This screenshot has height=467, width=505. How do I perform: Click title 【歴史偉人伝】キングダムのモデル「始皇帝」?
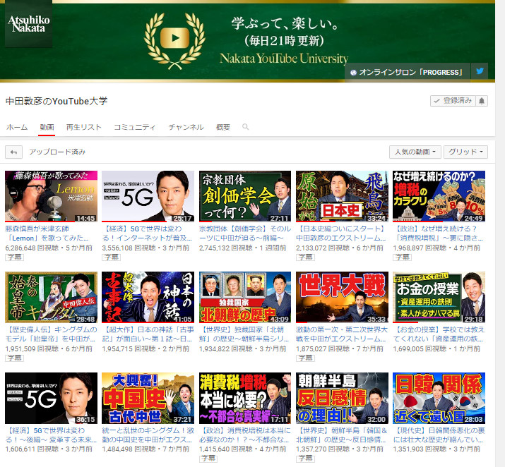[x=51, y=334]
